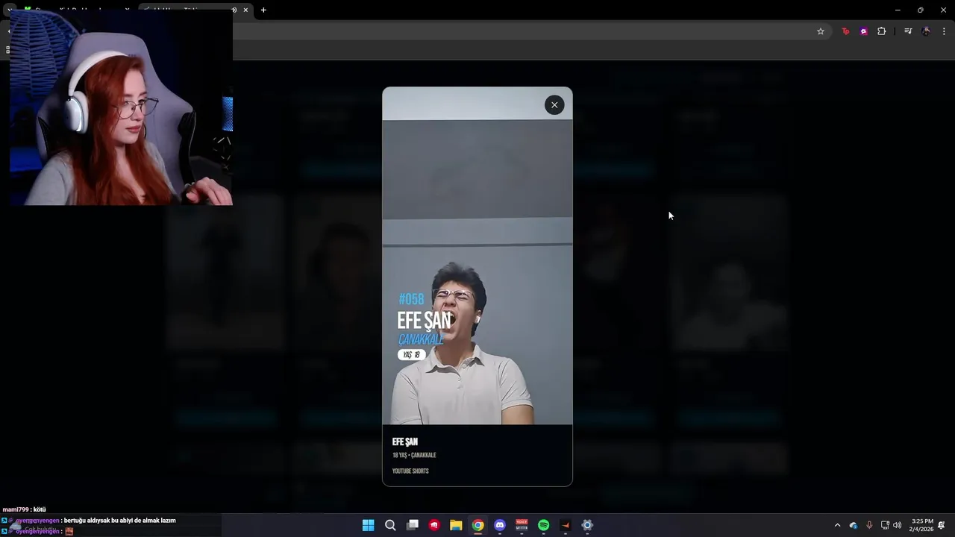Image resolution: width=955 pixels, height=537 pixels.
Task: Open File Explorer from the taskbar
Action: (456, 525)
